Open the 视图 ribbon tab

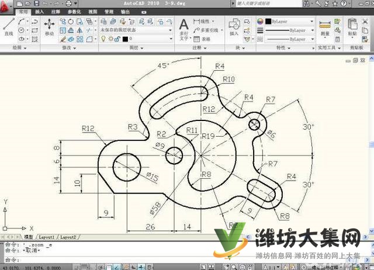(x=93, y=11)
